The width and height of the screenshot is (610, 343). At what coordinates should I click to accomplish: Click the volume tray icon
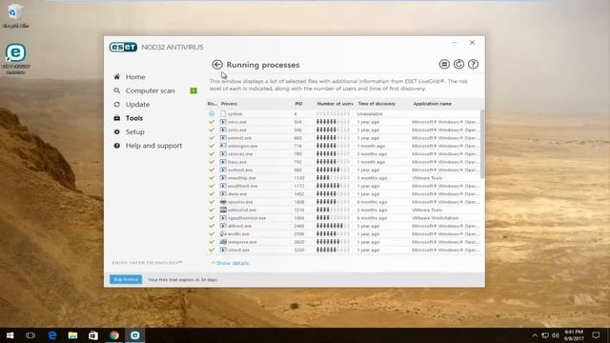[x=556, y=335]
